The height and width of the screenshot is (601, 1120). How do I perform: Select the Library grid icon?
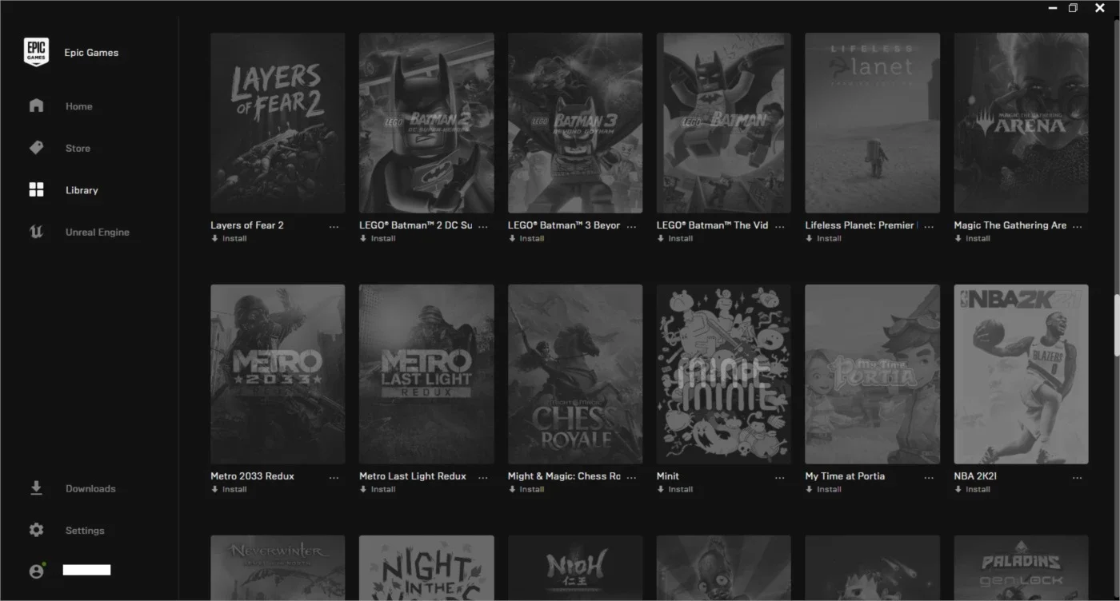click(x=36, y=189)
